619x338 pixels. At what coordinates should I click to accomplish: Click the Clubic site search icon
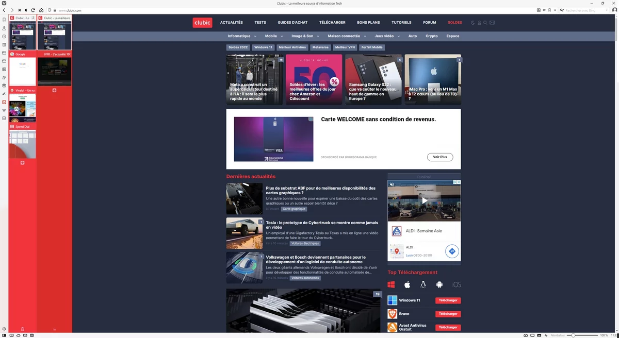point(485,23)
